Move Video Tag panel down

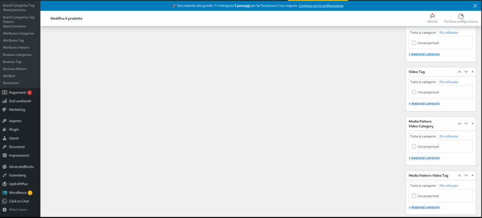click(x=466, y=72)
